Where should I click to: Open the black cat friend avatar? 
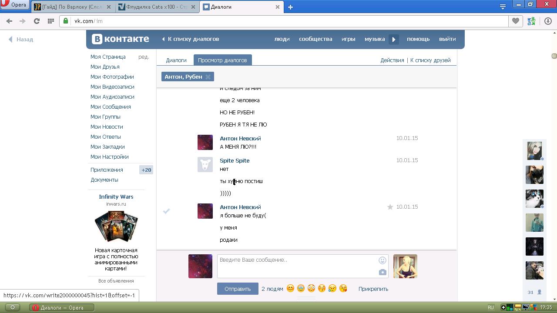pyautogui.click(x=534, y=175)
